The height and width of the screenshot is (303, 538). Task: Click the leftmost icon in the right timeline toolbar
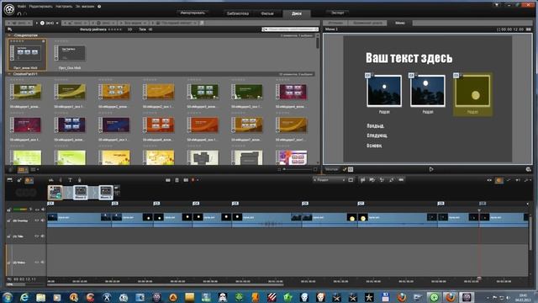click(489, 180)
